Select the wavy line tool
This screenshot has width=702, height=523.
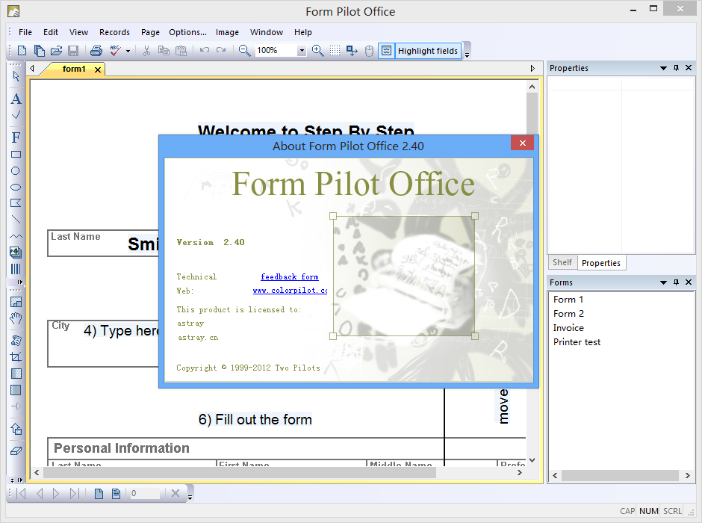pos(16,236)
